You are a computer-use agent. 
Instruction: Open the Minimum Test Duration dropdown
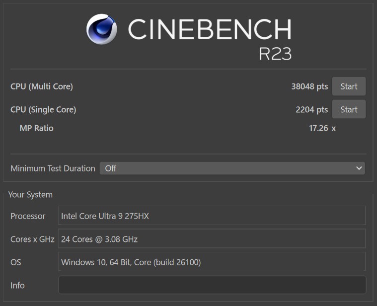232,168
